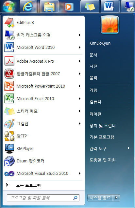Click the KMPlayer icon
This screenshot has width=135, height=208.
(x=9, y=148)
